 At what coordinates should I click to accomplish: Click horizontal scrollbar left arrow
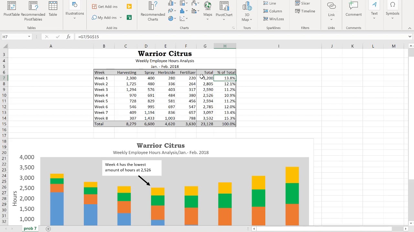point(254,229)
